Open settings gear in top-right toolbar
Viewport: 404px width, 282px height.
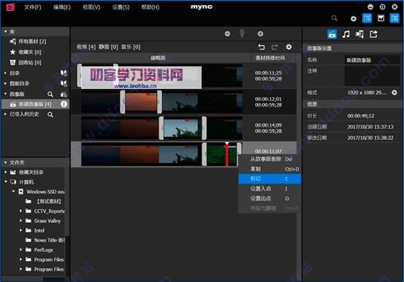click(354, 18)
